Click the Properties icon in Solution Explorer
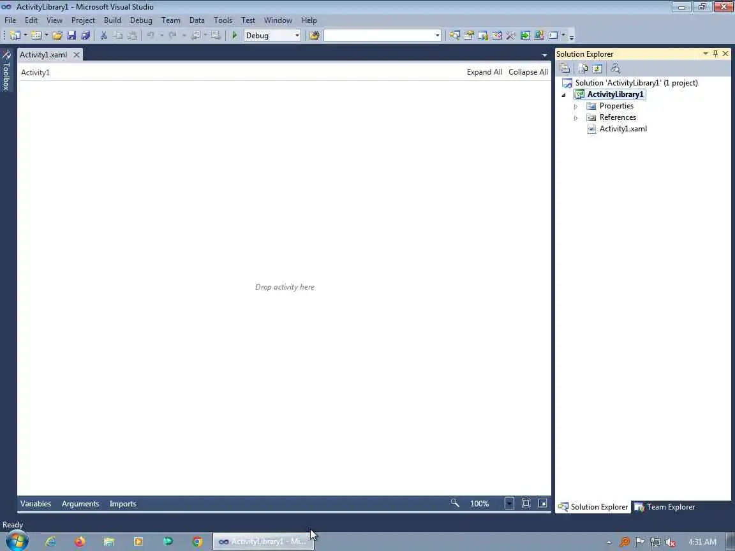The height and width of the screenshot is (551, 735). click(565, 68)
